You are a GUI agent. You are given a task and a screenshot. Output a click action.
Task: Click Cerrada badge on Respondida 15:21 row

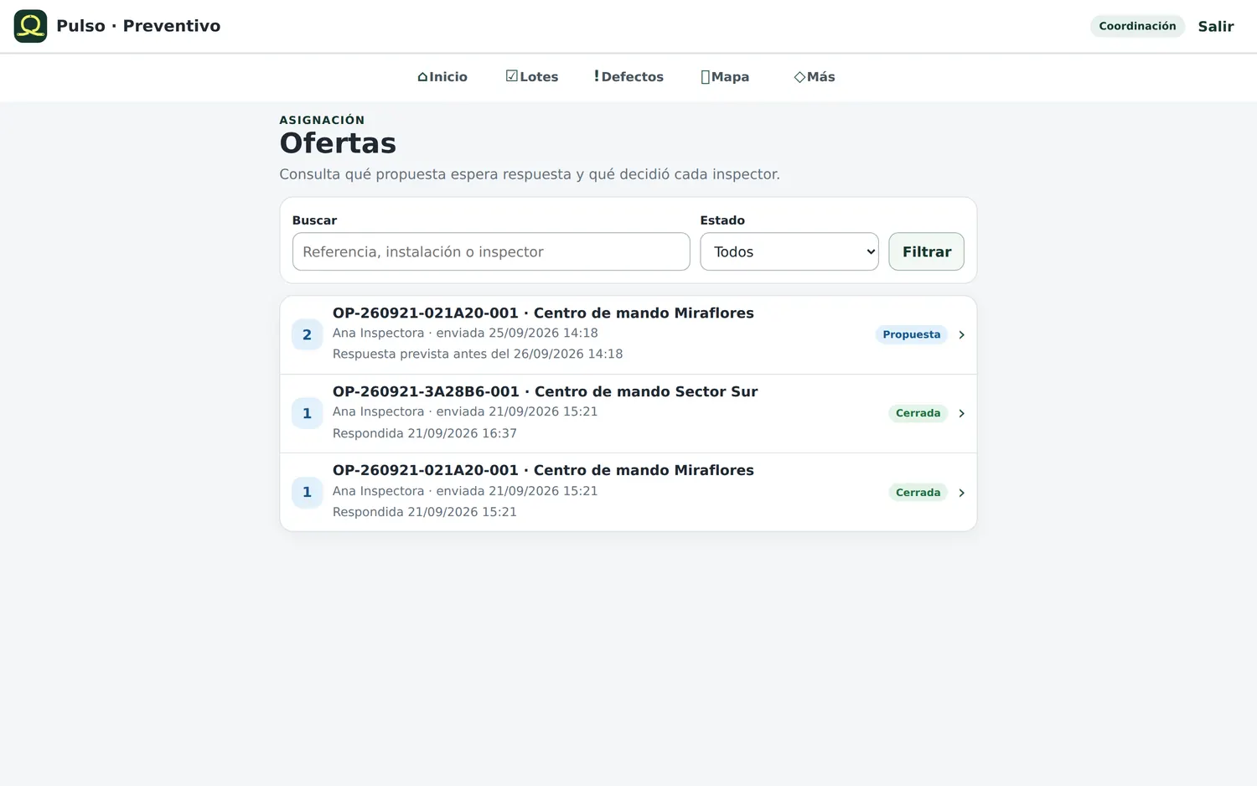(x=918, y=493)
